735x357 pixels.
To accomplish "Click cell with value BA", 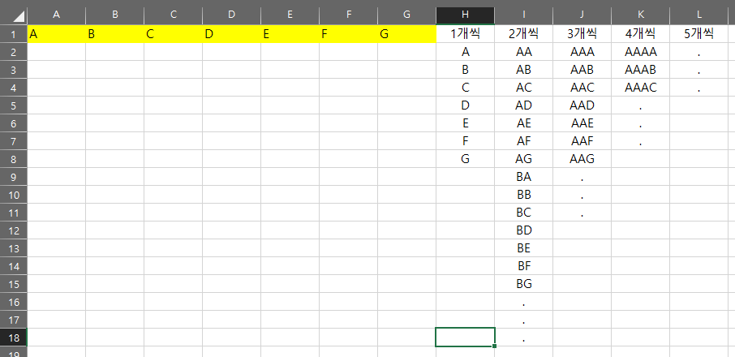I will click(x=523, y=177).
